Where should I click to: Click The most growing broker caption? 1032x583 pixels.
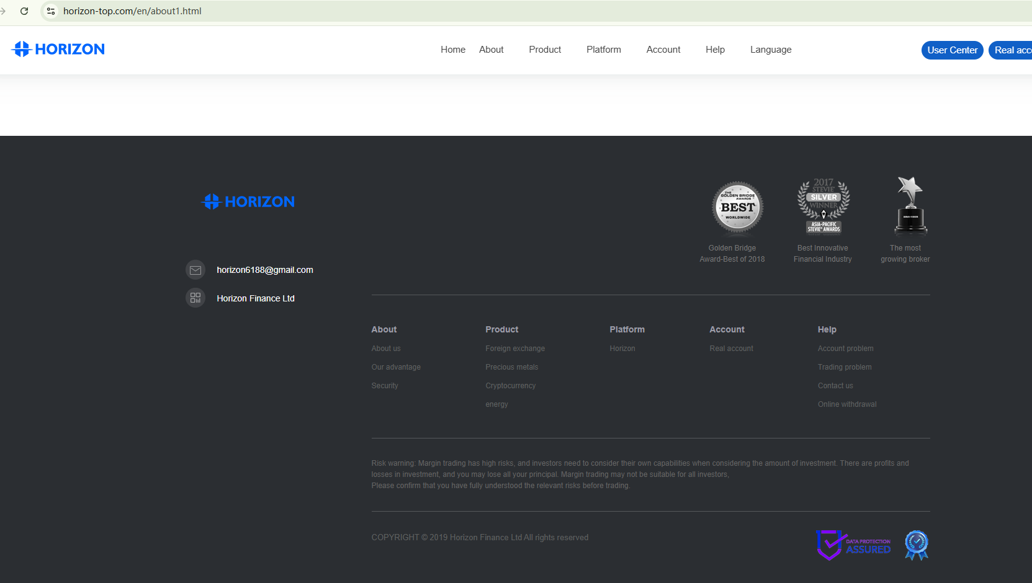[905, 254]
